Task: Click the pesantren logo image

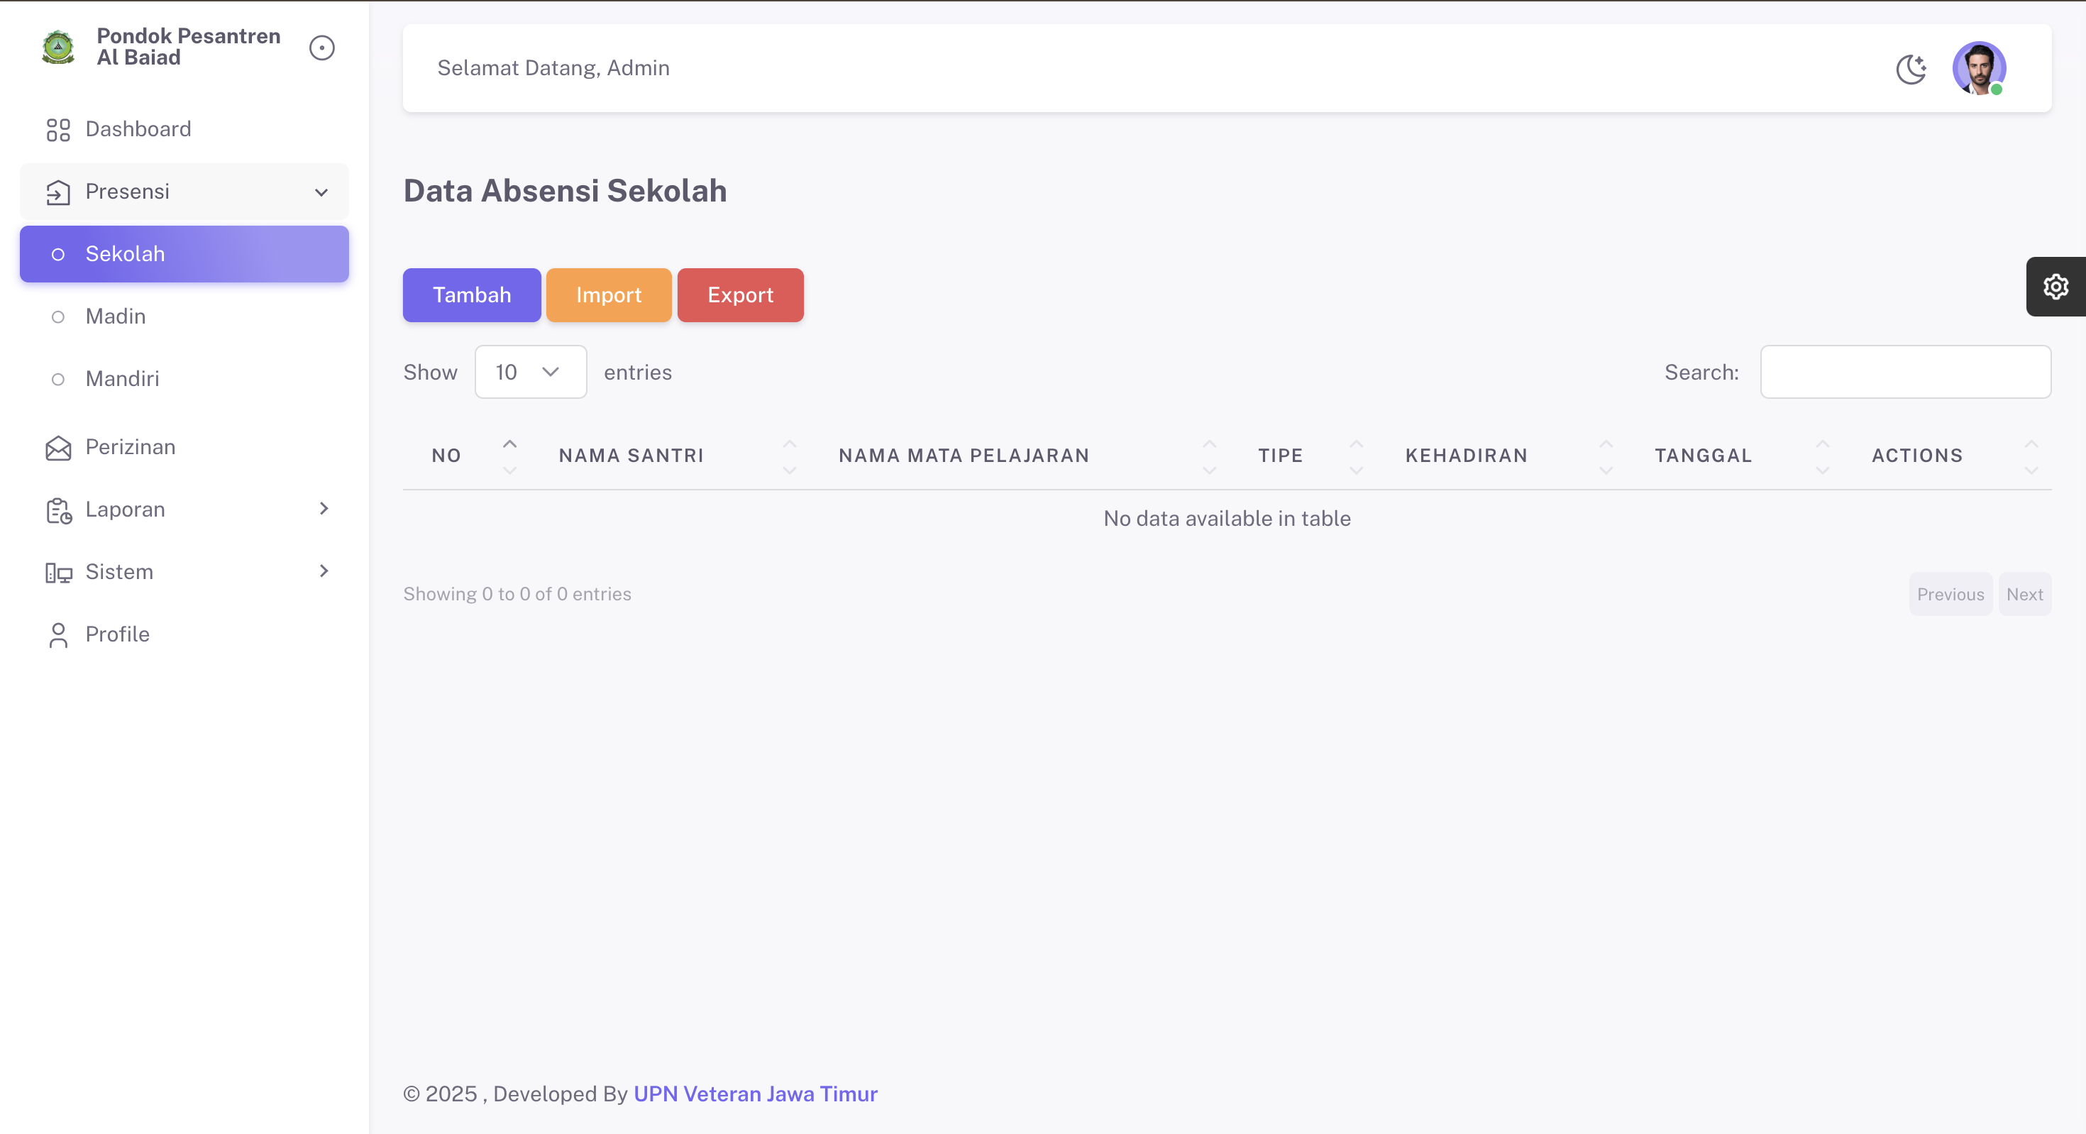Action: pos(58,47)
